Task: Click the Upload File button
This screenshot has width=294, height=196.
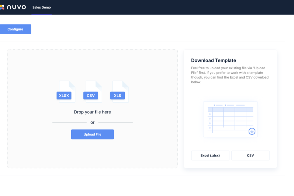Action: [x=92, y=134]
